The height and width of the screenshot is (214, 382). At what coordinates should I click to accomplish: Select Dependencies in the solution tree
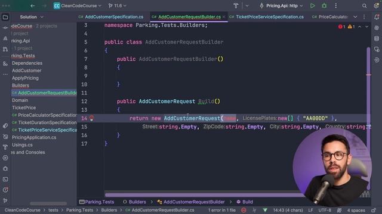pyautogui.click(x=27, y=63)
